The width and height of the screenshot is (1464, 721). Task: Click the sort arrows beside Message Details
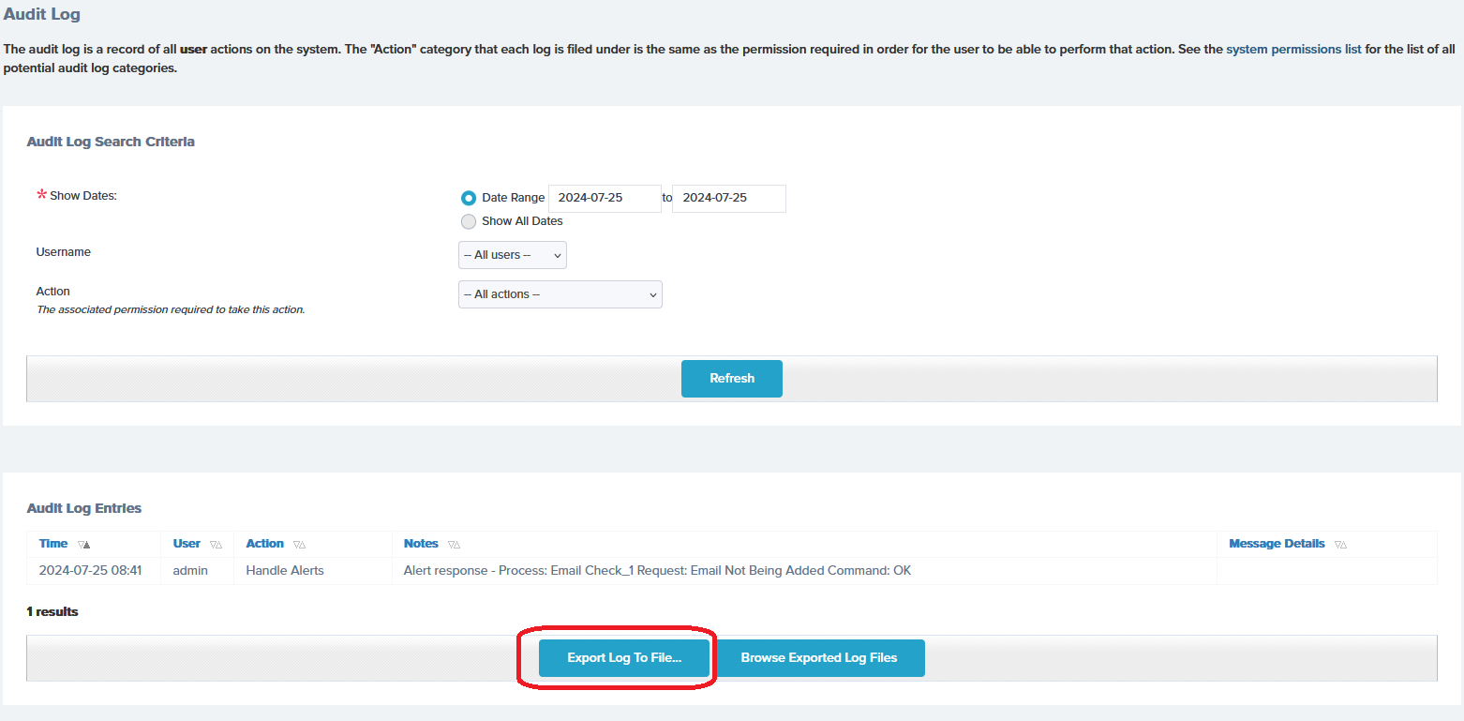tap(1340, 545)
